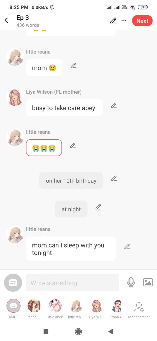This screenshot has height=341, width=157.
Task: Tap the microphone voice input icon
Action: coord(131,282)
